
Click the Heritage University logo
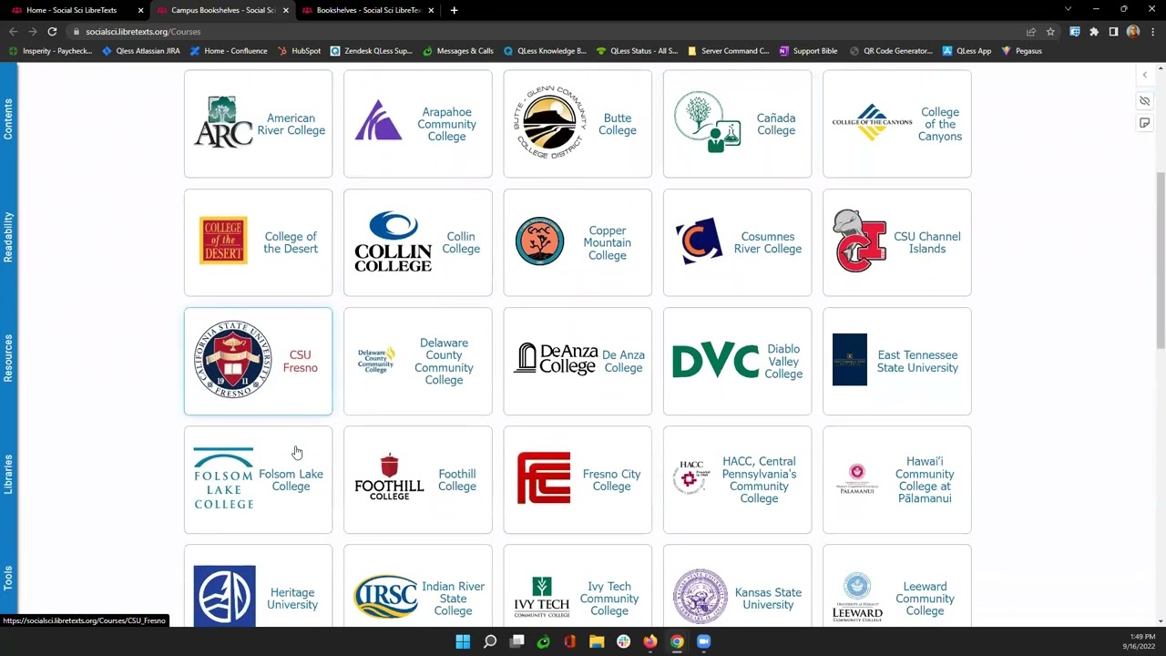click(224, 597)
